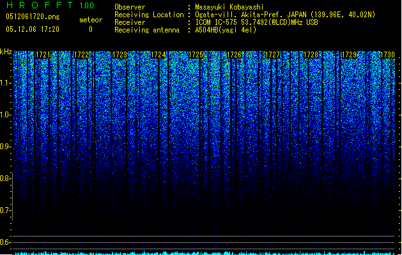Click the meteor count label

[91, 20]
